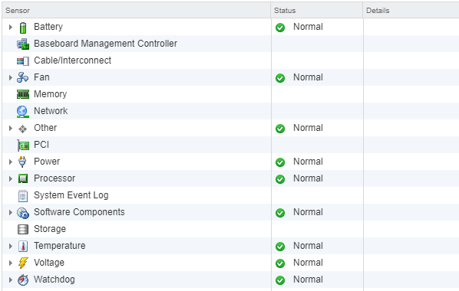Expand the Power sensors row
Viewport: 459px width, 291px height.
click(11, 162)
